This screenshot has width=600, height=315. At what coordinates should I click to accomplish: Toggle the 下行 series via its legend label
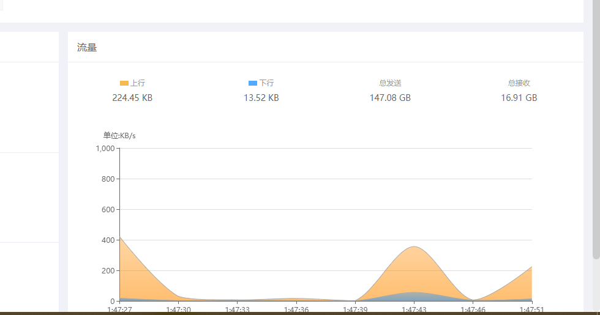[x=266, y=83]
